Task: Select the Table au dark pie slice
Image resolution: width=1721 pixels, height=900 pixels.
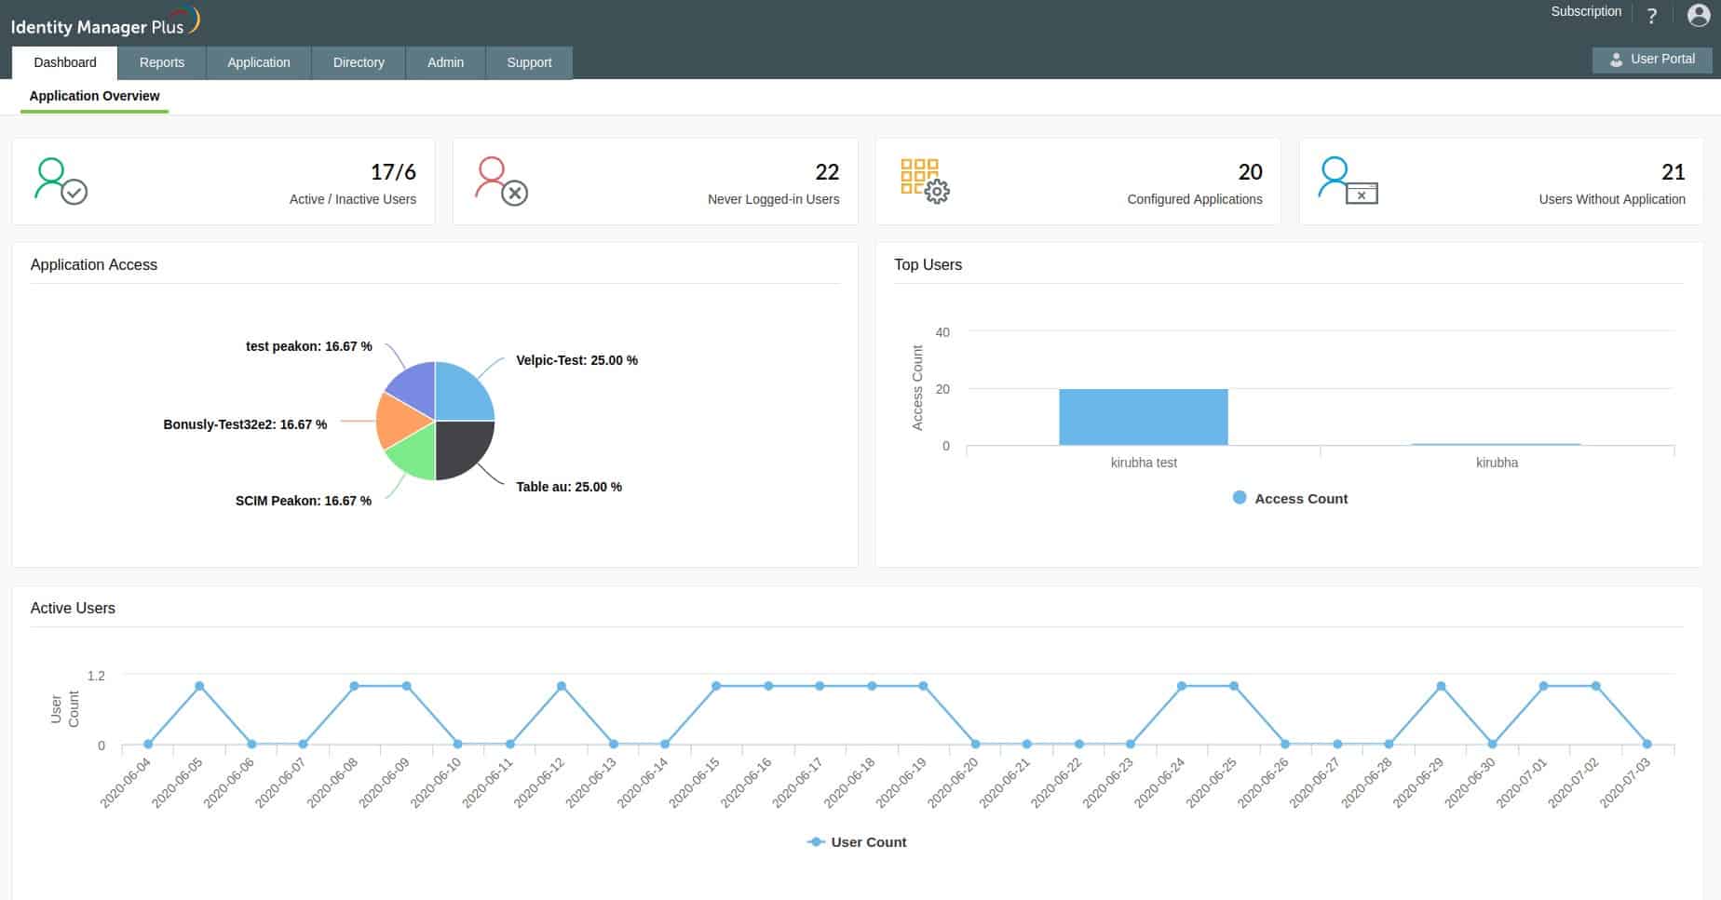Action: (461, 448)
